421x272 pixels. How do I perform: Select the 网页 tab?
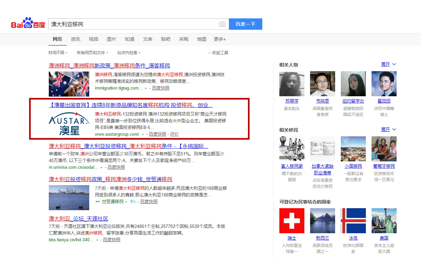point(57,39)
